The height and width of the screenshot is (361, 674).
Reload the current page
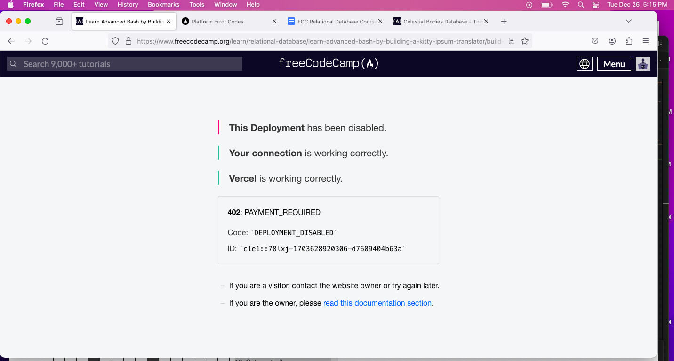point(45,41)
